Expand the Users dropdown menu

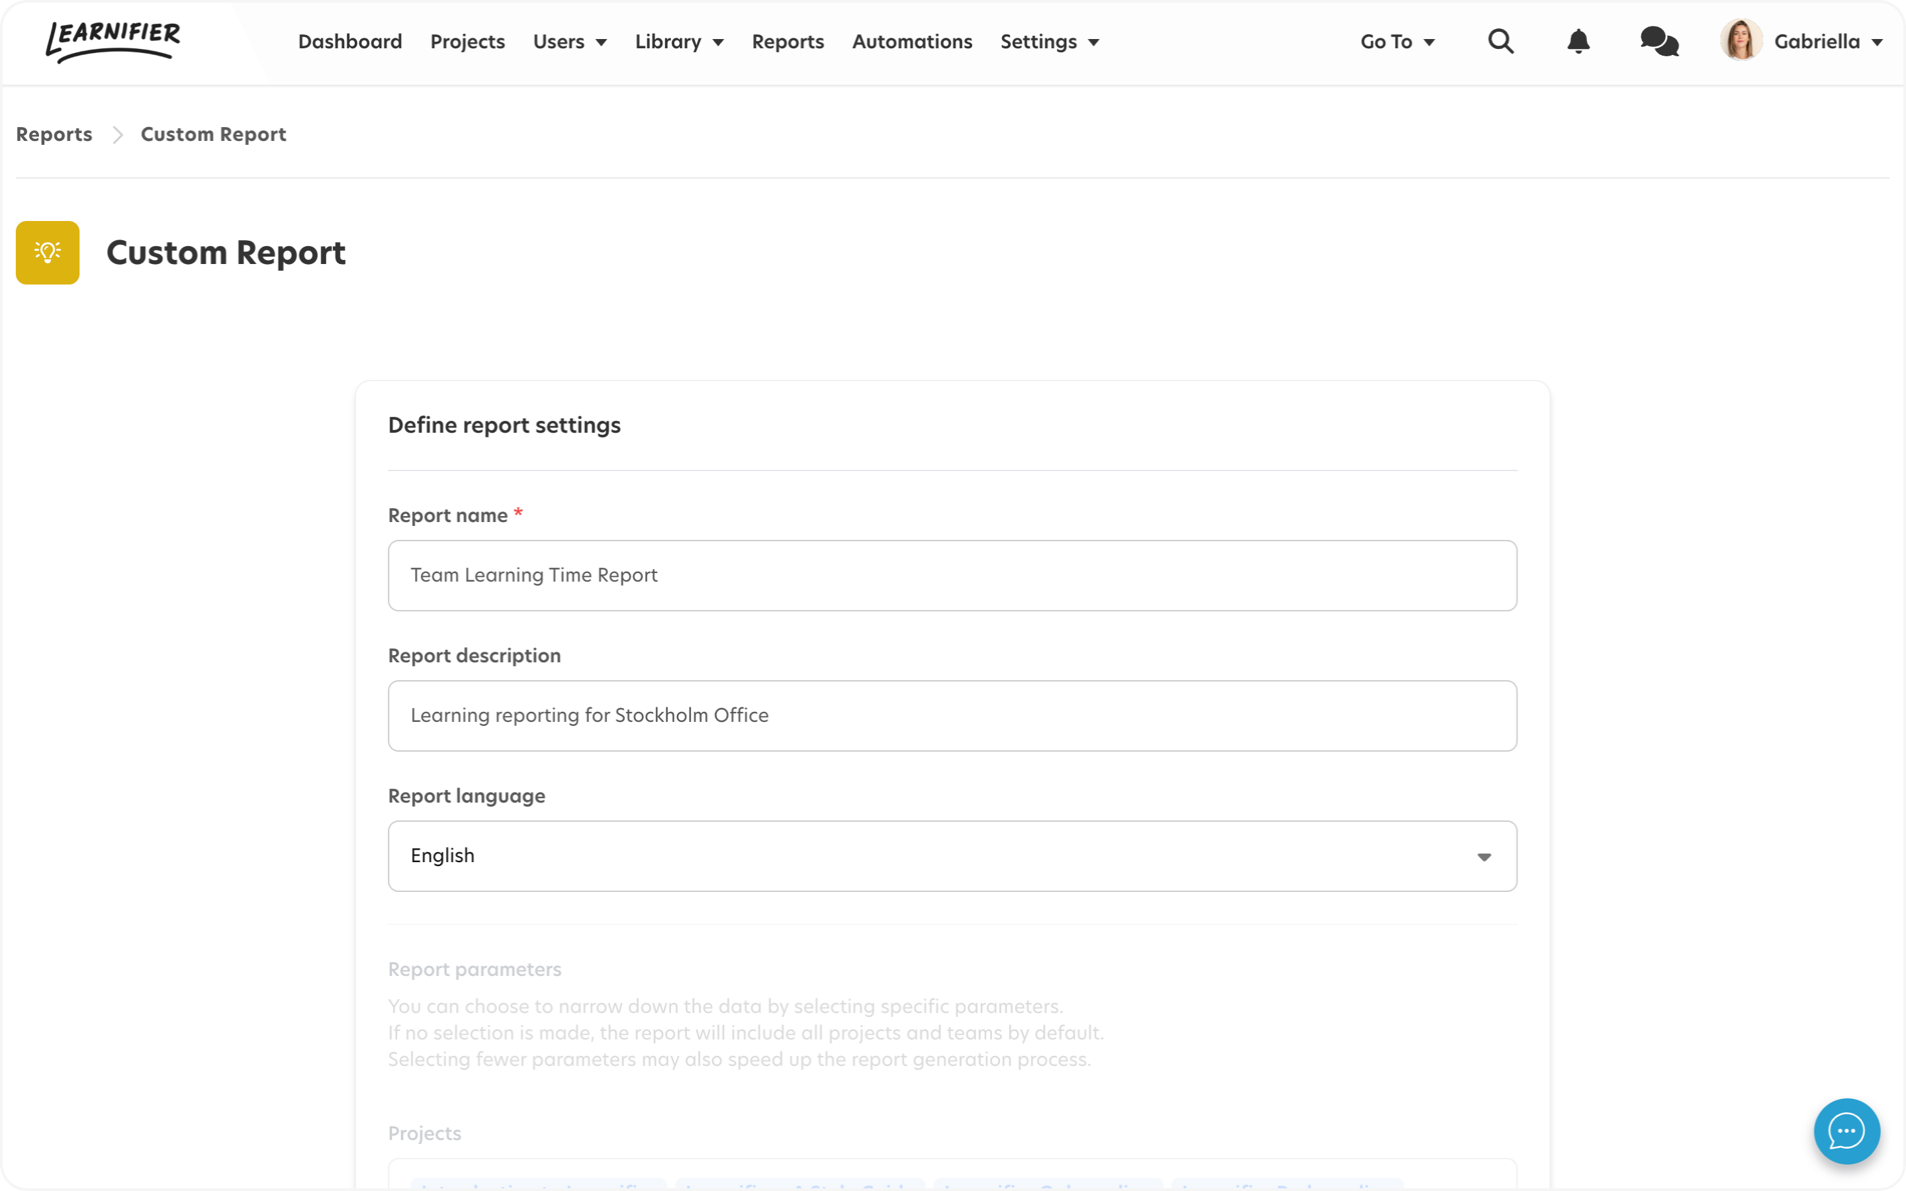[569, 41]
